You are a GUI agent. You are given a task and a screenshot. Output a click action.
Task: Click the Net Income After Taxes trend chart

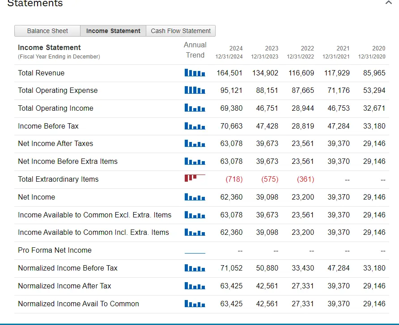(195, 143)
